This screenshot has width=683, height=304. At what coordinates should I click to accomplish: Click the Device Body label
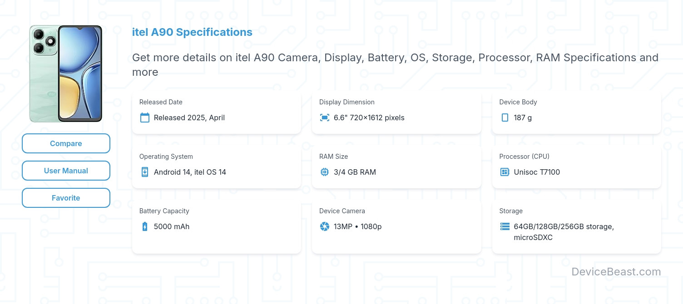(518, 102)
